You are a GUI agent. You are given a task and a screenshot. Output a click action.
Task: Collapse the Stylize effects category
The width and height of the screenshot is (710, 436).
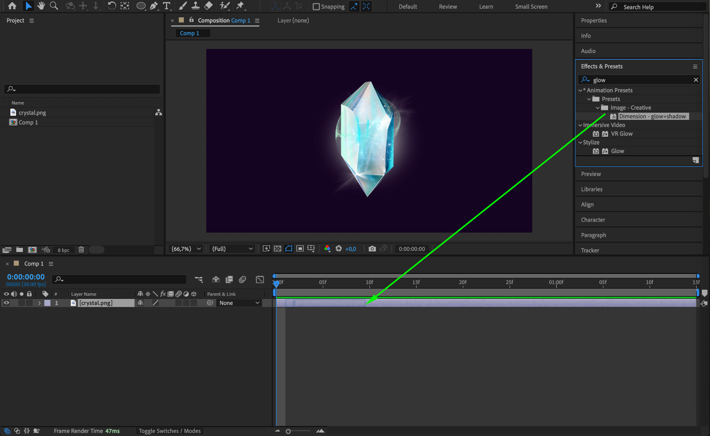580,142
